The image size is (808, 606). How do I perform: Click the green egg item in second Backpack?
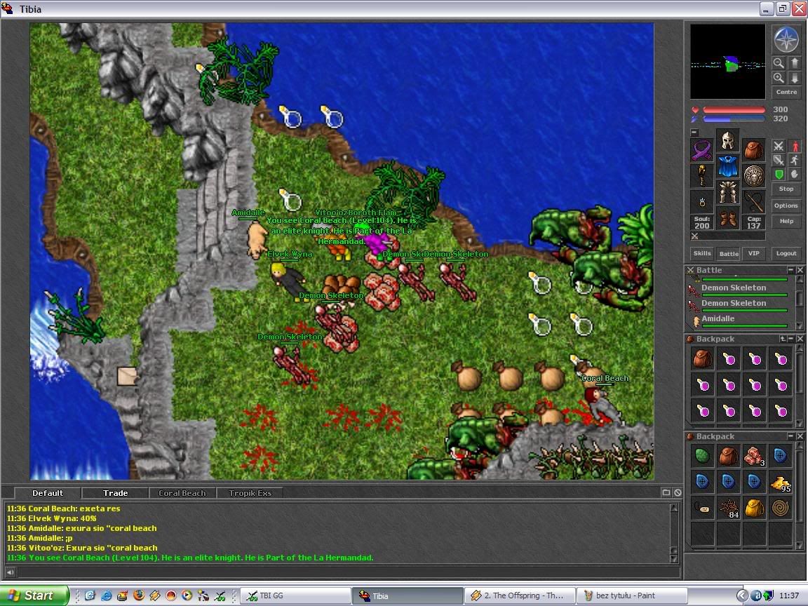coord(702,455)
